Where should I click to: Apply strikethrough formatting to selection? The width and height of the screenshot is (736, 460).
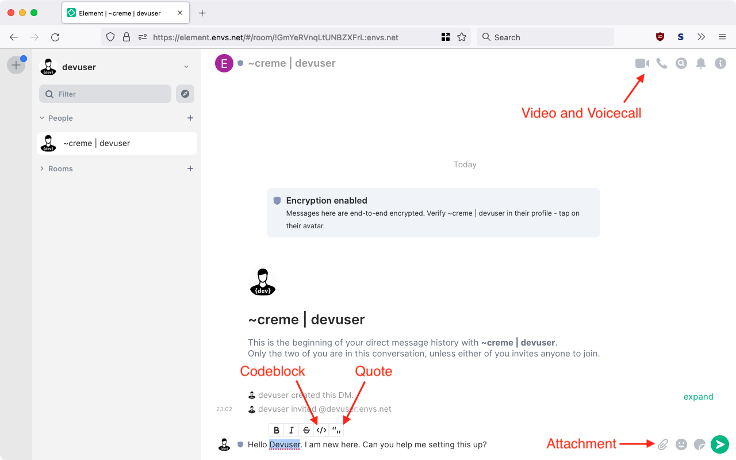306,430
